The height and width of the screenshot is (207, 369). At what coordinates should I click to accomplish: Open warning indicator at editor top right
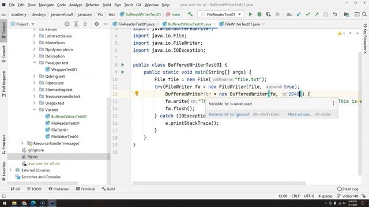coord(341,33)
